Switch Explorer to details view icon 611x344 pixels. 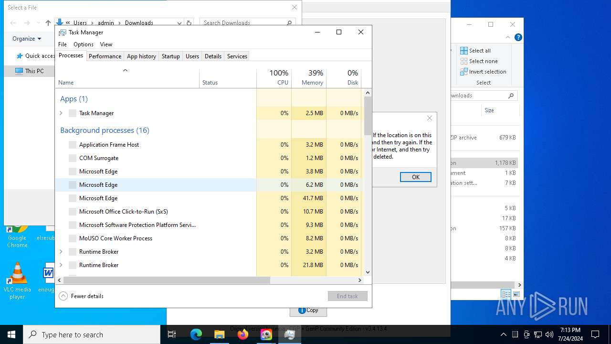(506, 294)
